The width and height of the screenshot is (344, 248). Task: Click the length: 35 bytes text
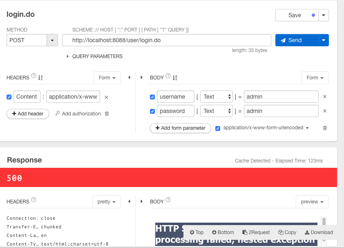pyautogui.click(x=250, y=50)
